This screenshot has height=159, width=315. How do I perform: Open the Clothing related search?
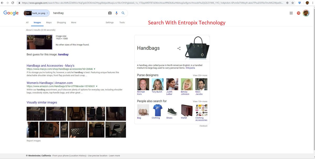click(157, 112)
